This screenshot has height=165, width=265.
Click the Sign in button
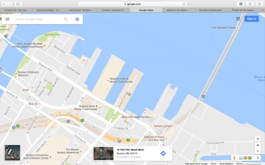click(251, 19)
